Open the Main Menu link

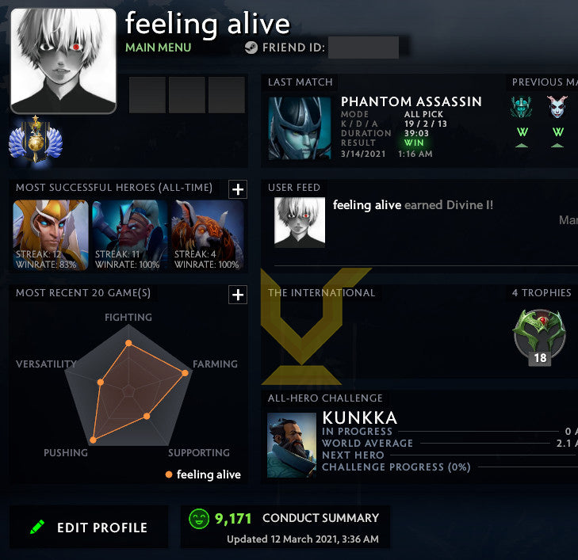click(158, 48)
